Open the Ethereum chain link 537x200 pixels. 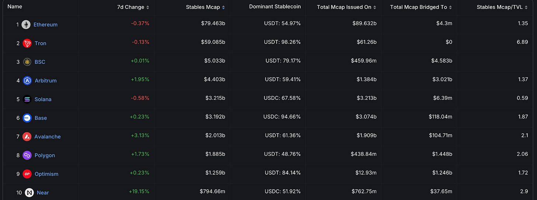coord(45,25)
